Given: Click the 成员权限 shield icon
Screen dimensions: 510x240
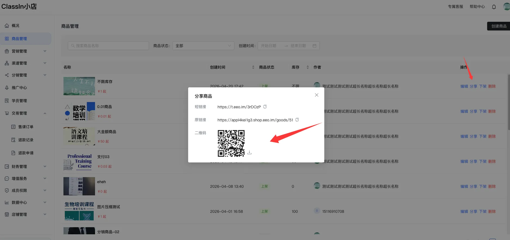Looking at the screenshot, I should click(7, 190).
